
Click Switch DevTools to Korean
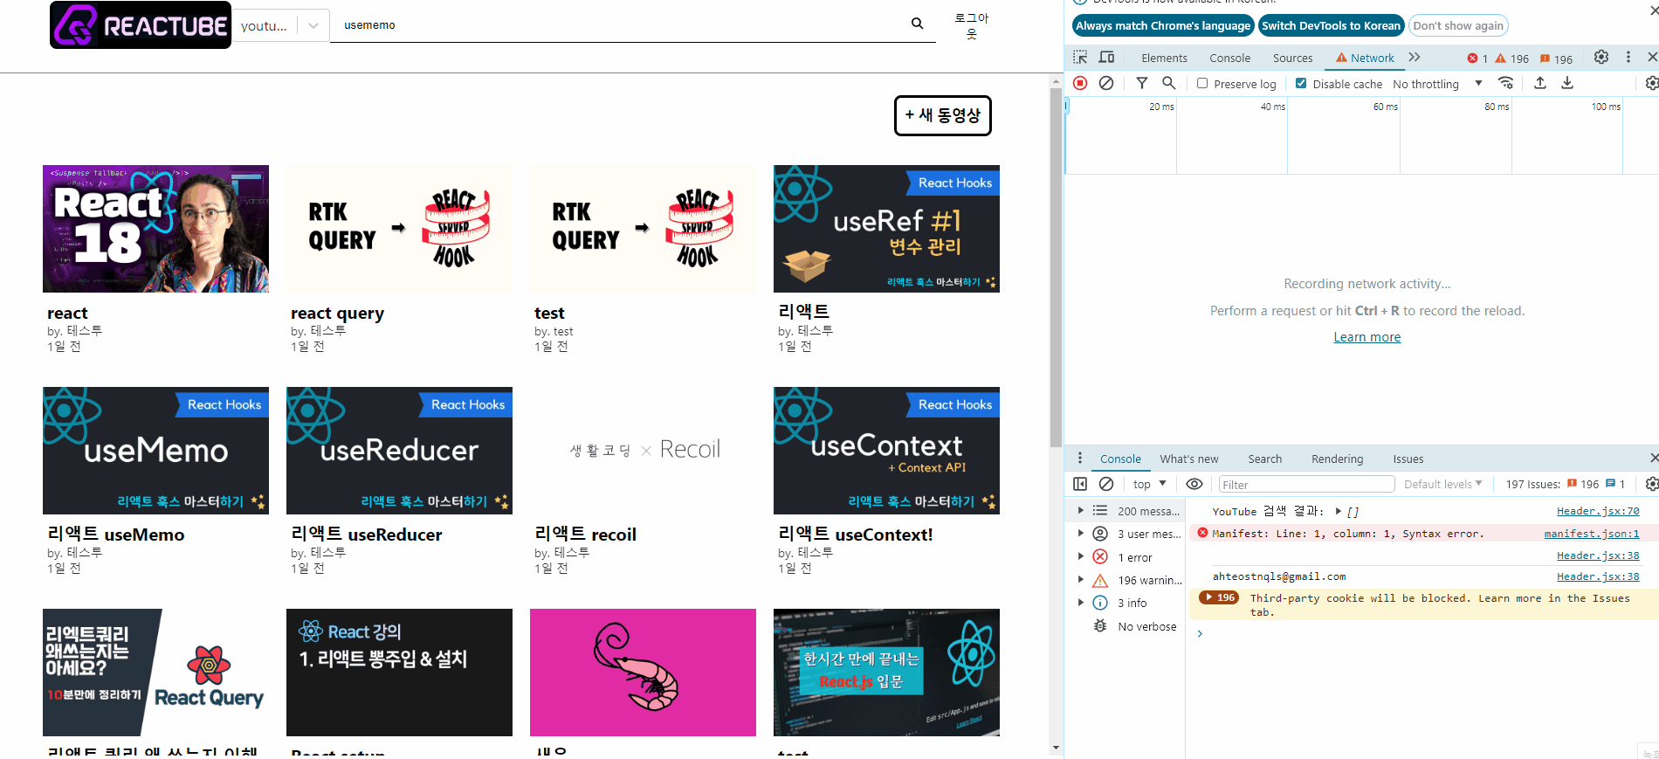pyautogui.click(x=1331, y=26)
